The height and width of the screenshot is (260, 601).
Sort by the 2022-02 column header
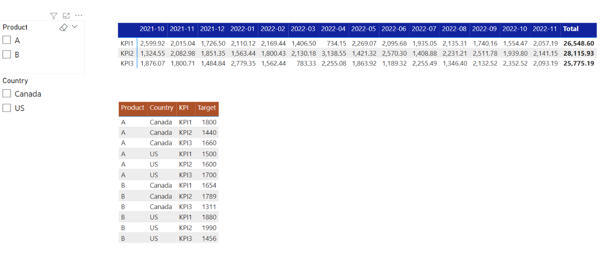pyautogui.click(x=273, y=29)
